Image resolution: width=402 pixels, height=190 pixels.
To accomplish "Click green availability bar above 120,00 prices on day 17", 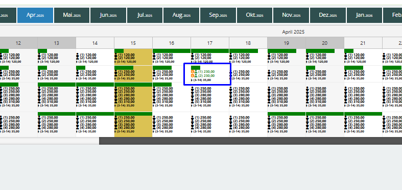I will pos(210,51).
